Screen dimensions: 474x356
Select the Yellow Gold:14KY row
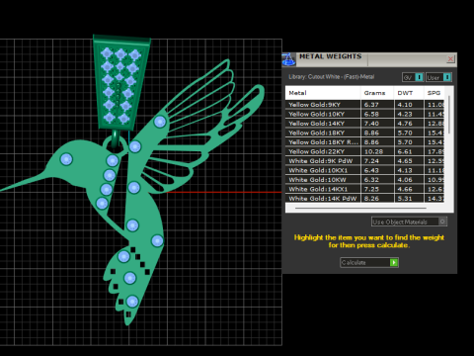[364, 124]
